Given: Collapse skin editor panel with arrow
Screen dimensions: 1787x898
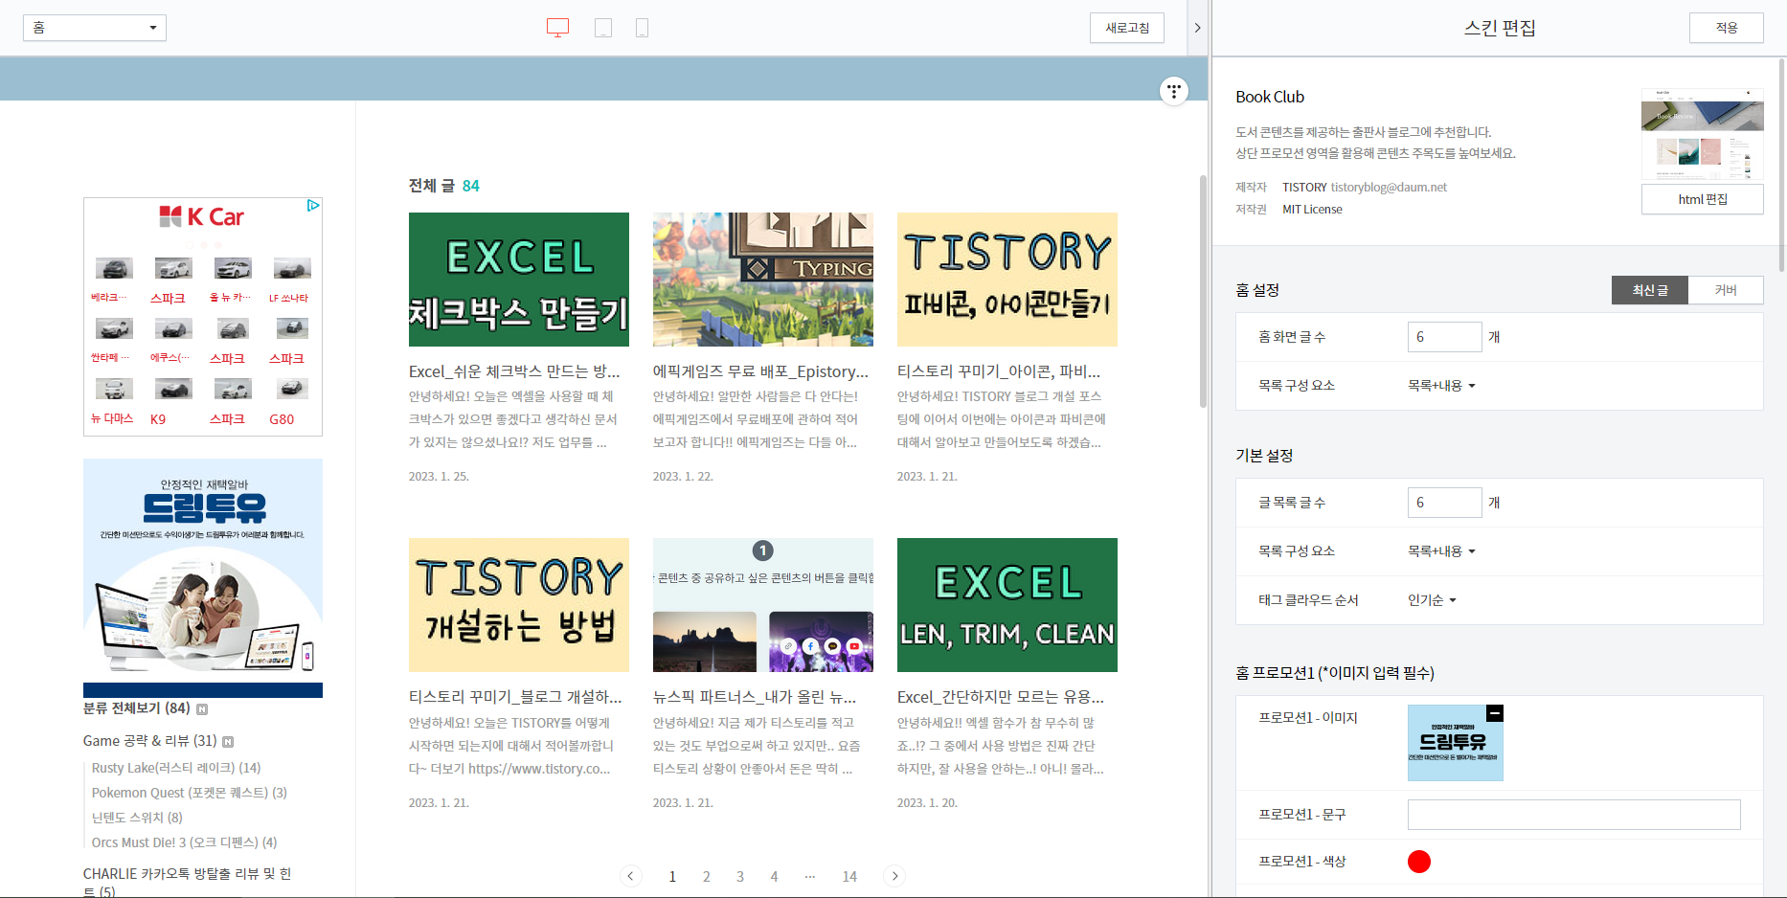Looking at the screenshot, I should pos(1197,28).
